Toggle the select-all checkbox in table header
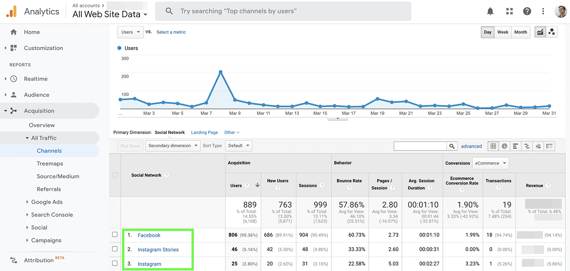 pyautogui.click(x=115, y=175)
